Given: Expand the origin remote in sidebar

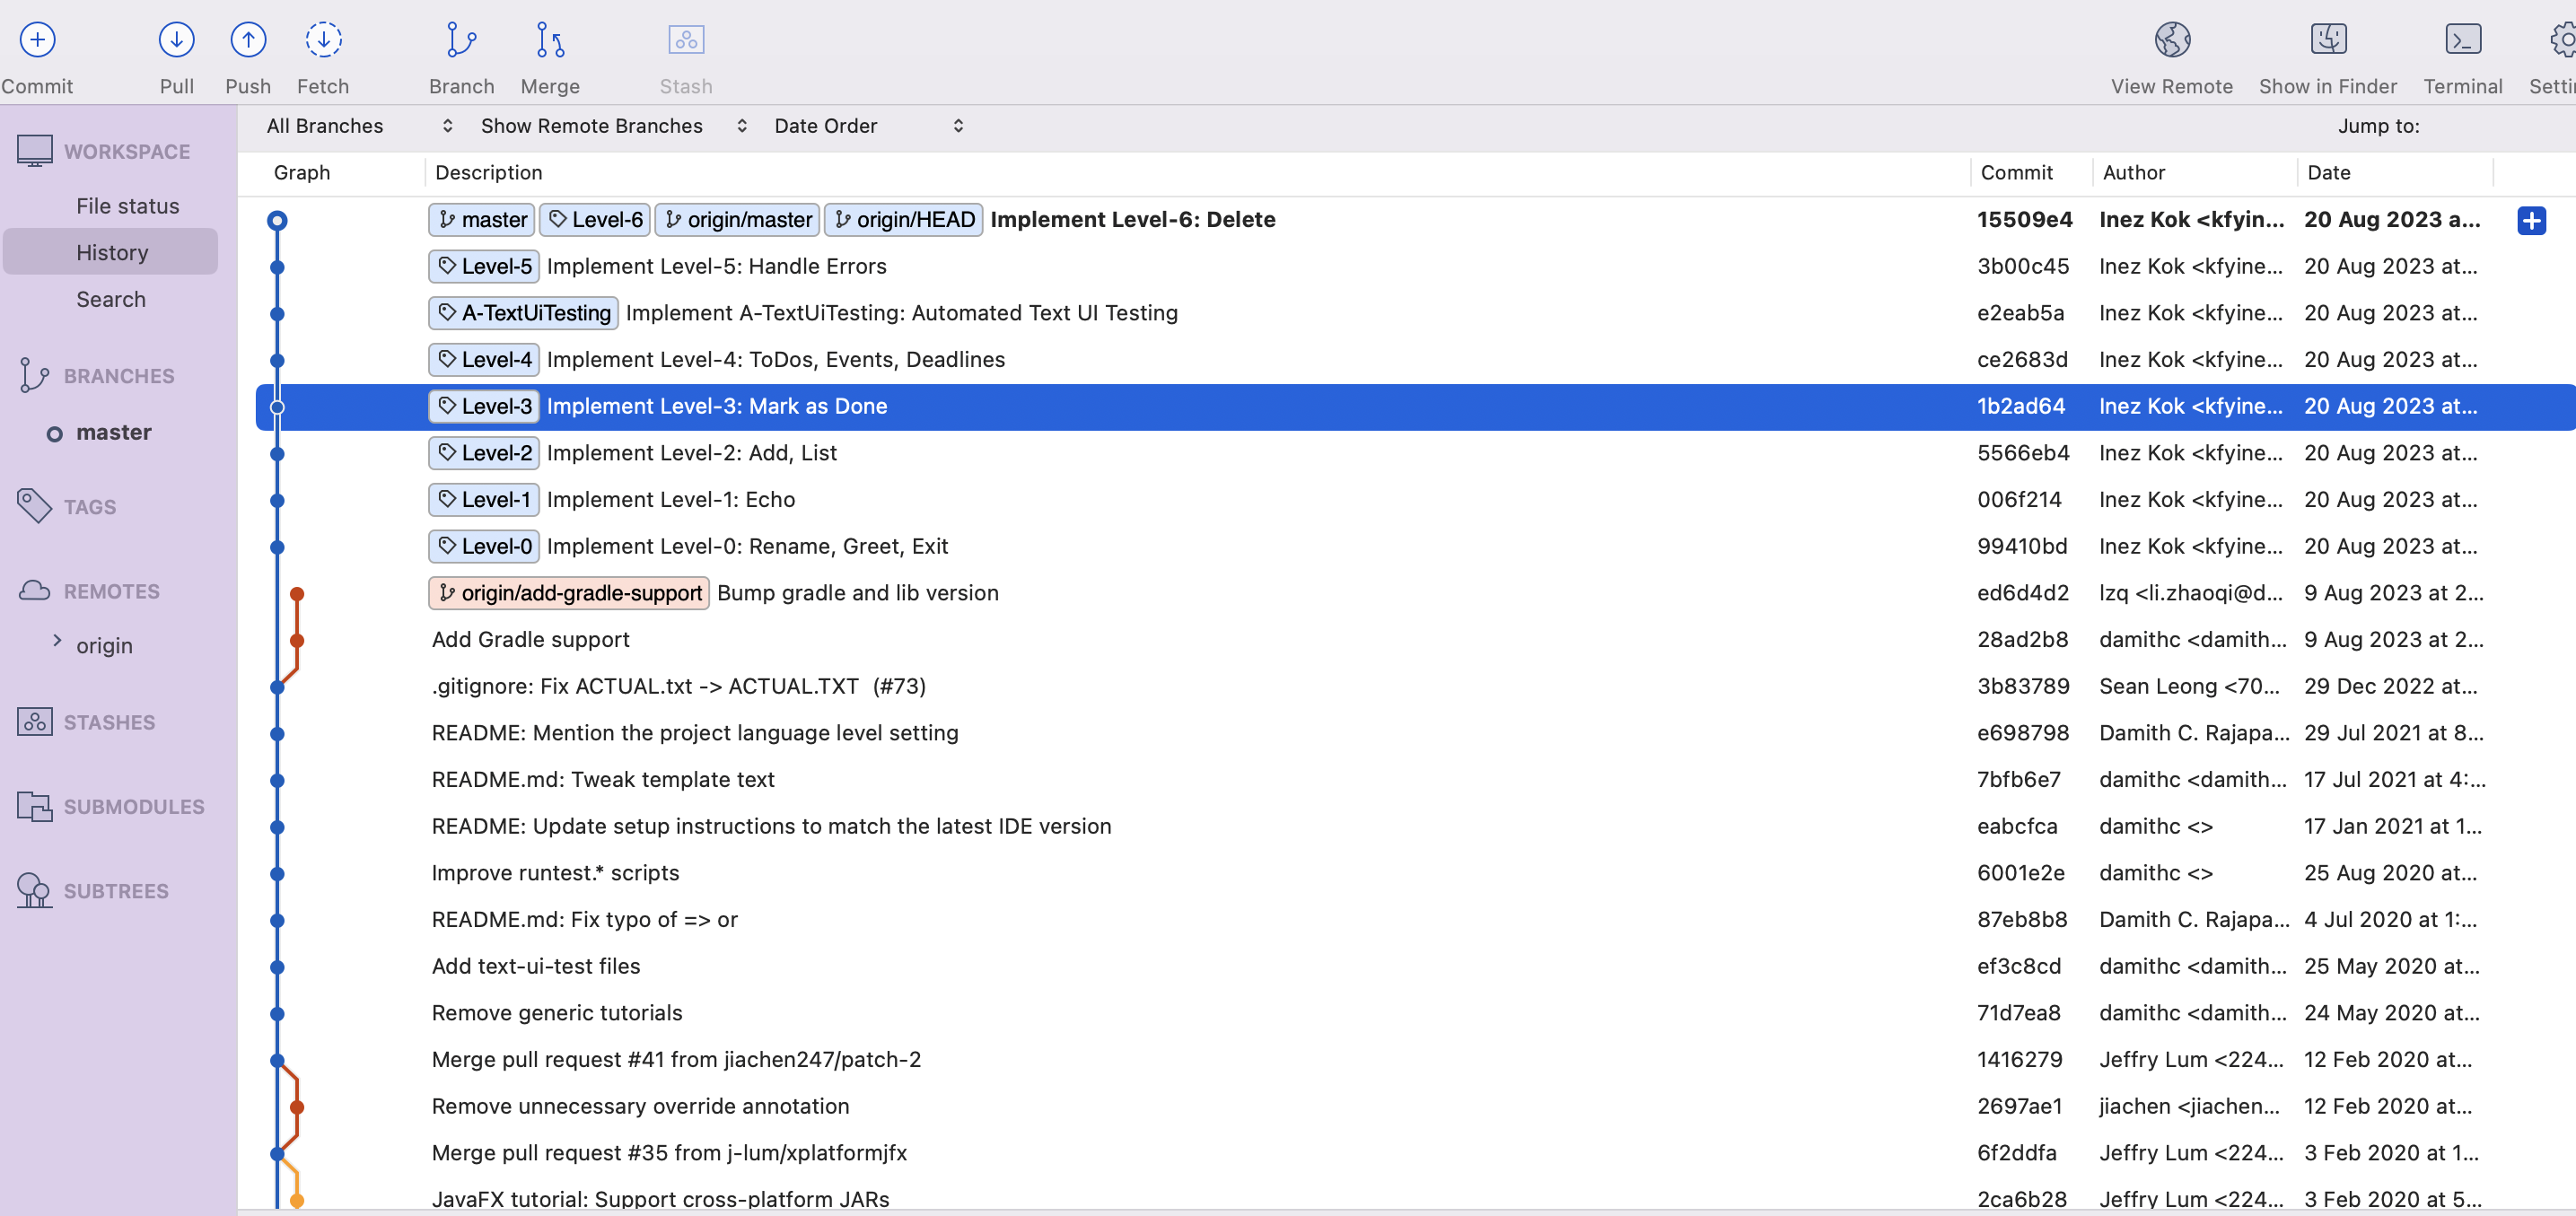Looking at the screenshot, I should [x=57, y=644].
